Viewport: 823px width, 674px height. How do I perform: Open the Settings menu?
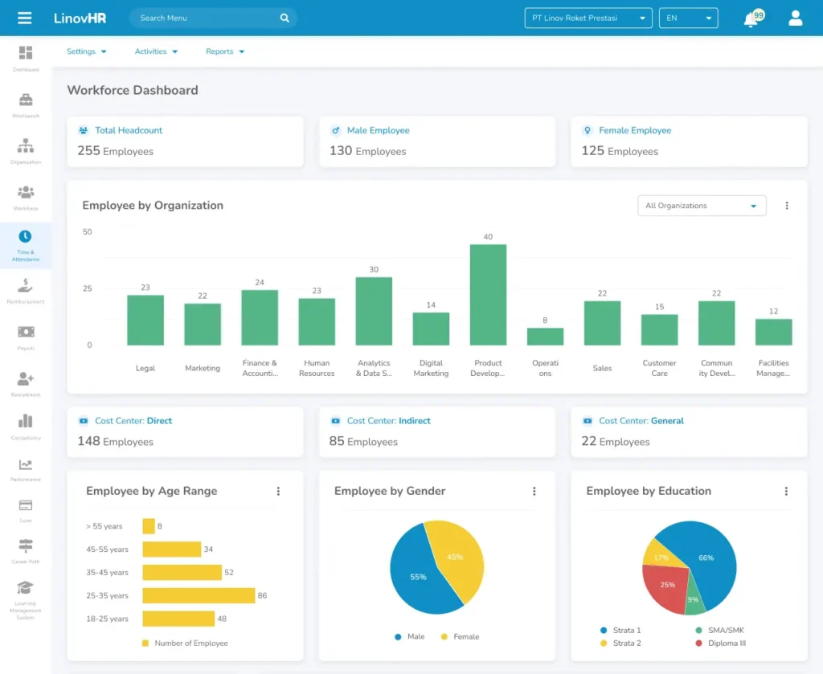tap(86, 51)
